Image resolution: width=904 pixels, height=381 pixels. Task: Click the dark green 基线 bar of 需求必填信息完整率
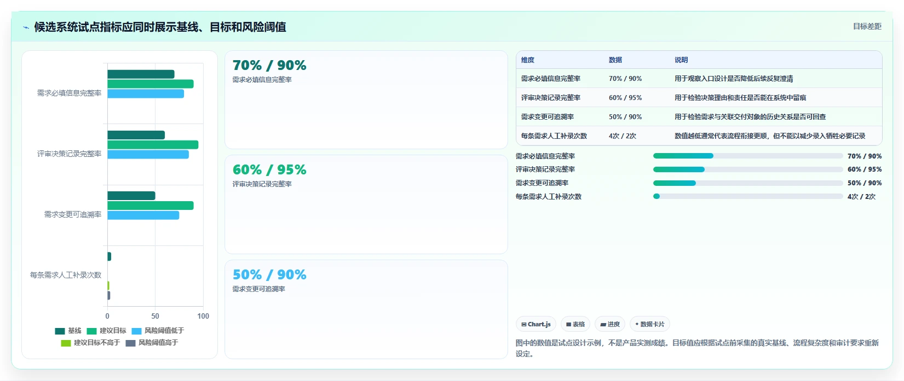(141, 74)
